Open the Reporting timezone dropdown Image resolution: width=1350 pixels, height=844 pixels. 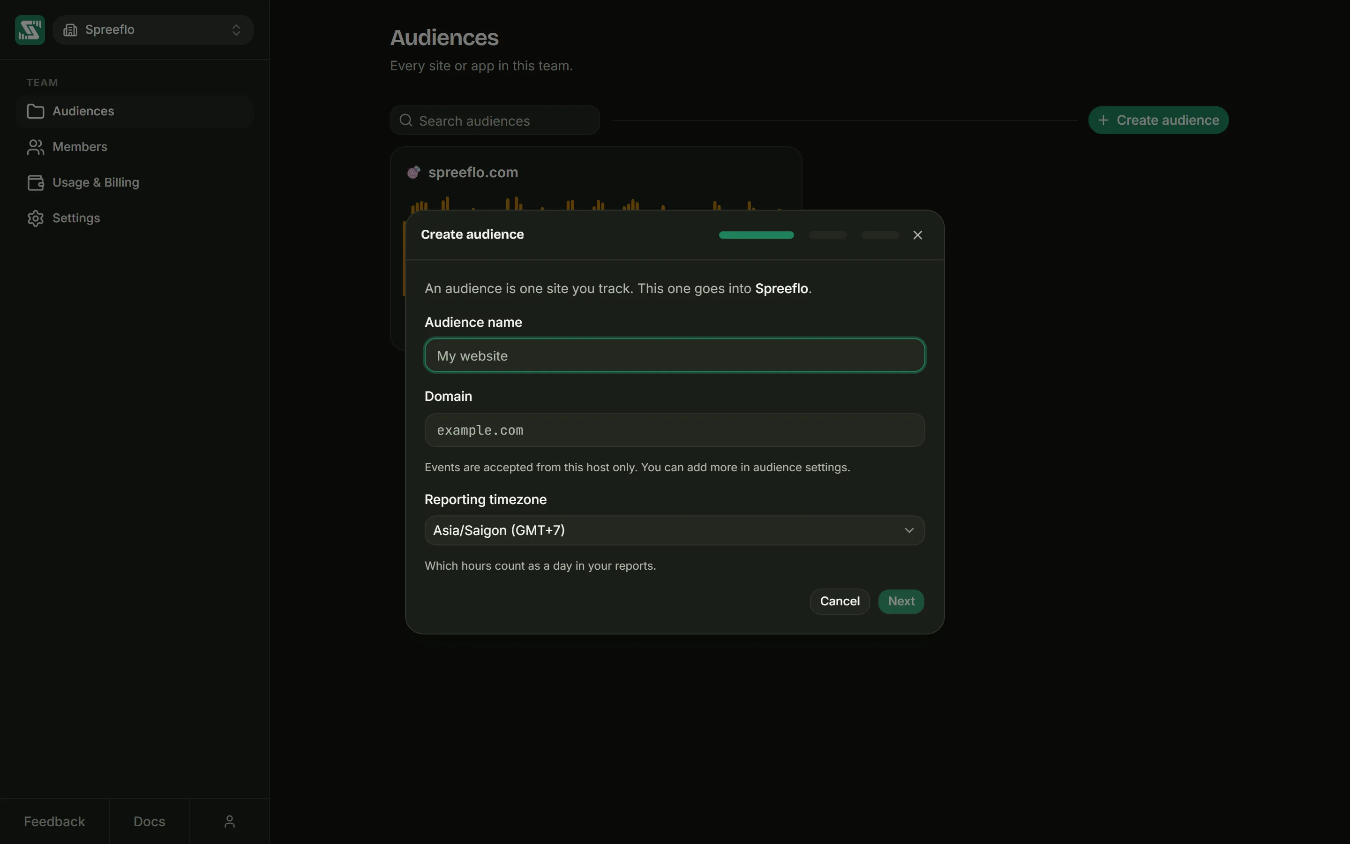pos(675,530)
